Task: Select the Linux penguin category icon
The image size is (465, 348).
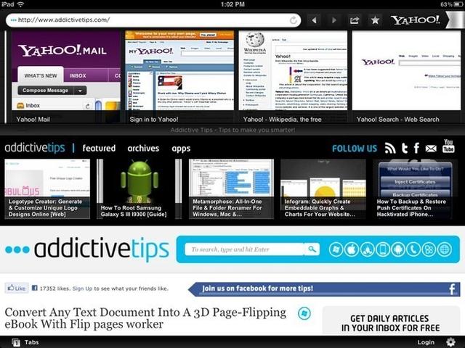Action: tap(367, 249)
